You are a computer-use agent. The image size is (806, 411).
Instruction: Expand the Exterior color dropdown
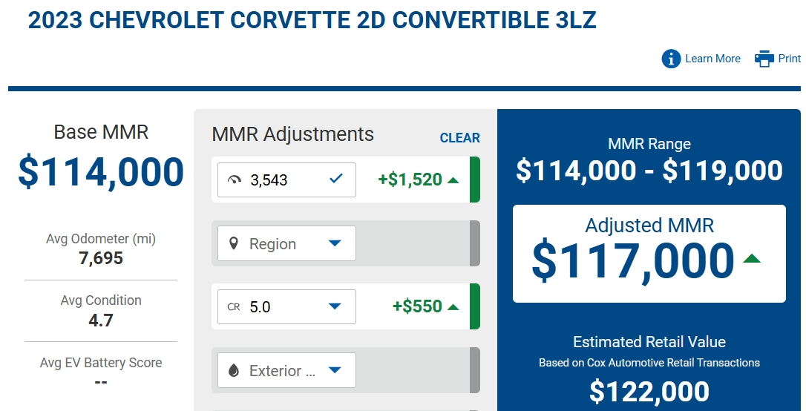[x=286, y=370]
